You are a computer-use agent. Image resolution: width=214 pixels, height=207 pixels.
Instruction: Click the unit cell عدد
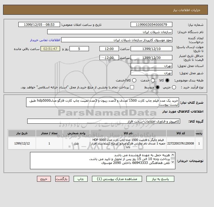pos(76,143)
